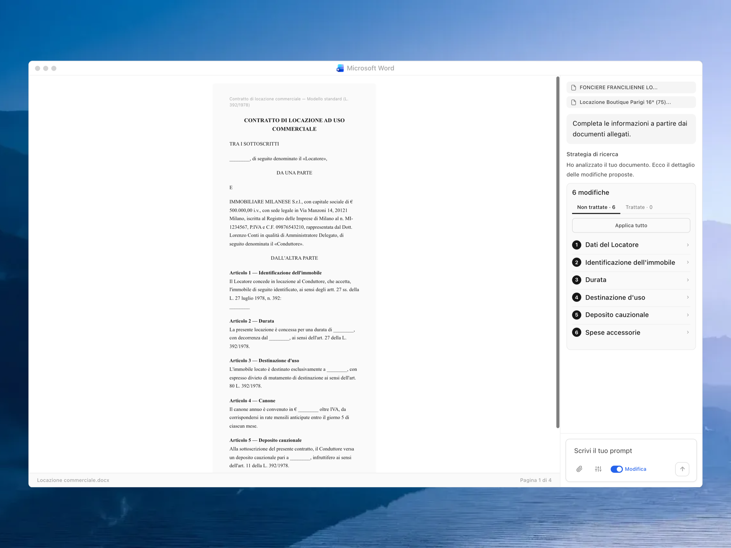
Task: Click the window minimize traffic-light button
Action: pos(46,68)
